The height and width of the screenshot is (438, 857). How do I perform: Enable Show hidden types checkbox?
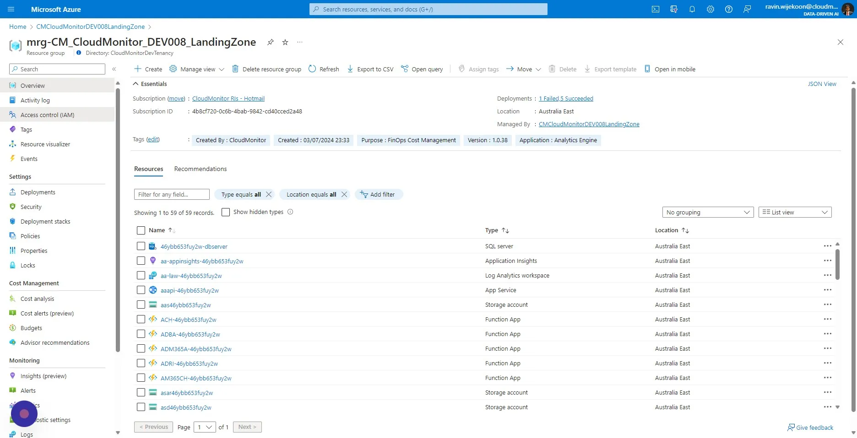point(226,212)
